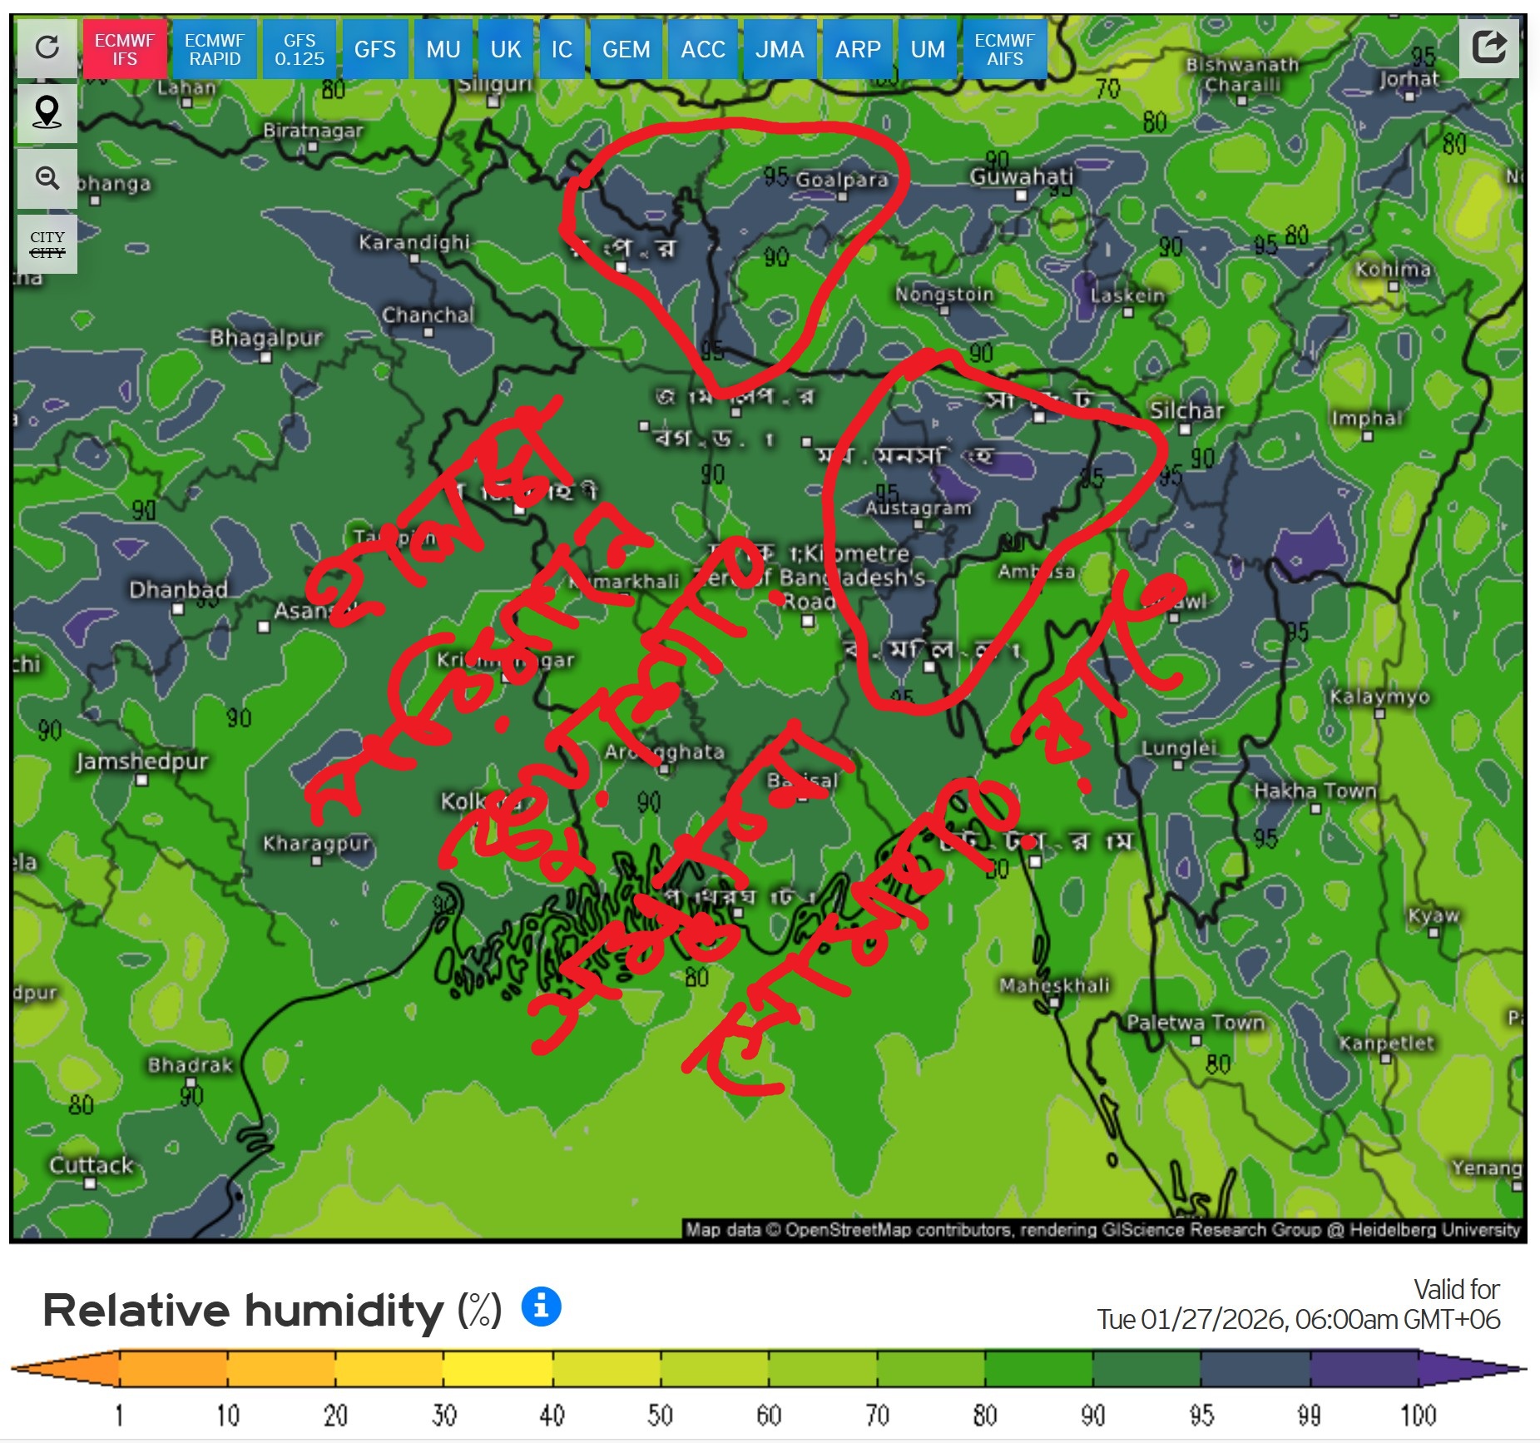The image size is (1540, 1443).
Task: Click the Guwahati city marker on map
Action: (1021, 196)
